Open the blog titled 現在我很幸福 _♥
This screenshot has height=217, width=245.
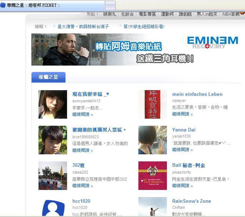pyautogui.click(x=91, y=94)
